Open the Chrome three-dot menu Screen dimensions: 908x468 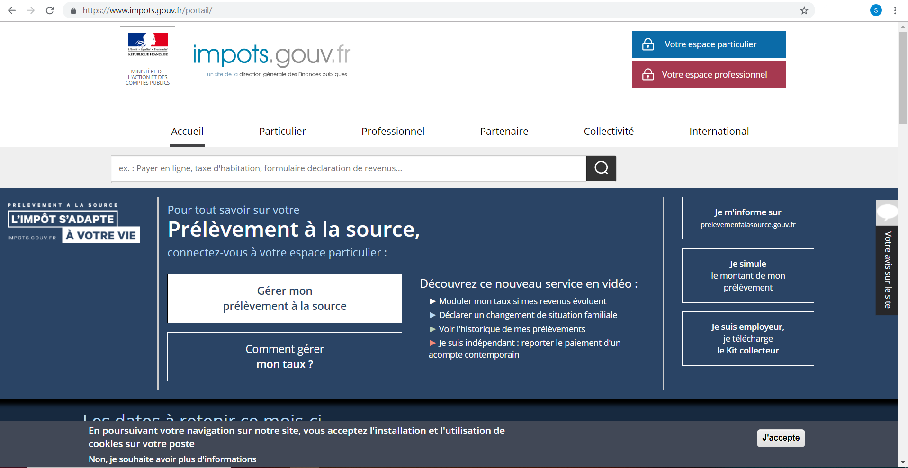point(895,10)
